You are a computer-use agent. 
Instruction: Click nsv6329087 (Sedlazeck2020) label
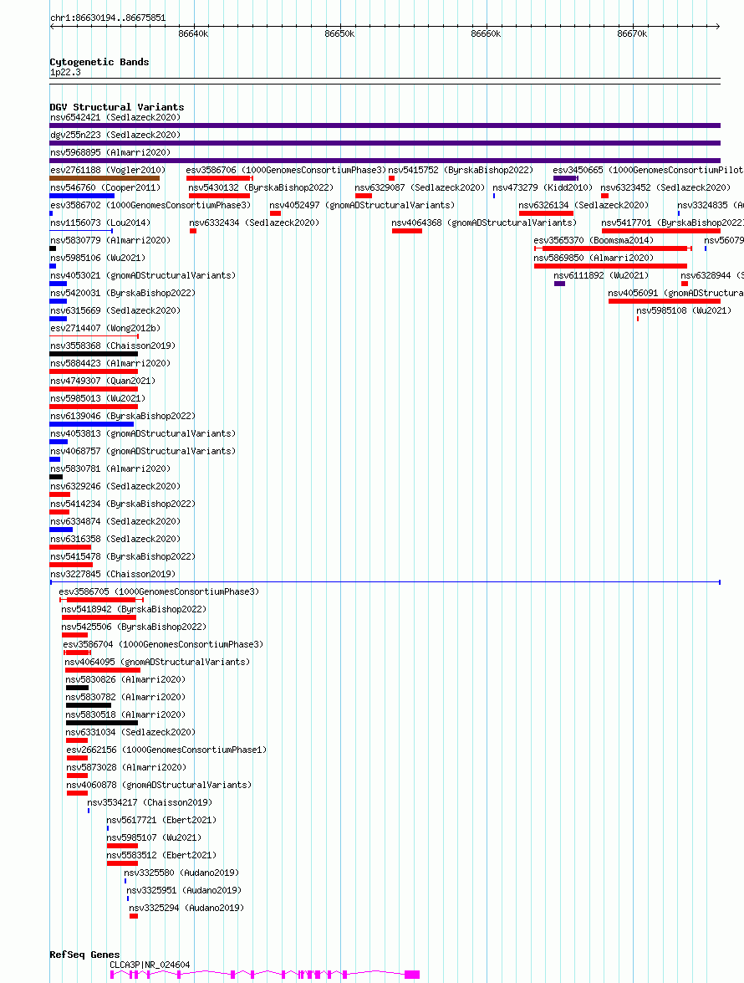420,187
